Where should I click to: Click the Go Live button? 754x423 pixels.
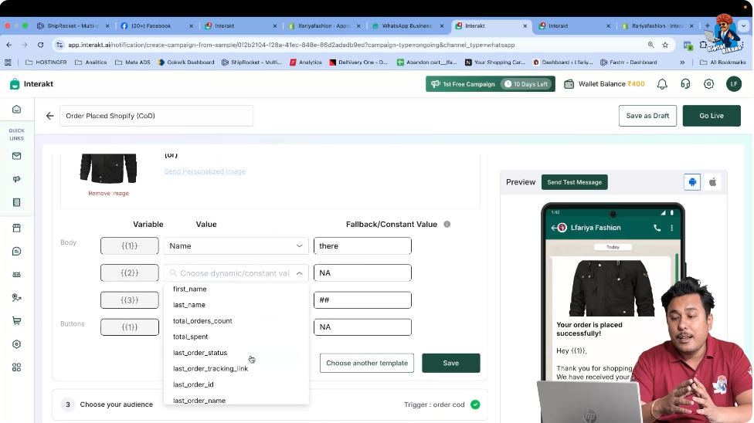point(712,116)
